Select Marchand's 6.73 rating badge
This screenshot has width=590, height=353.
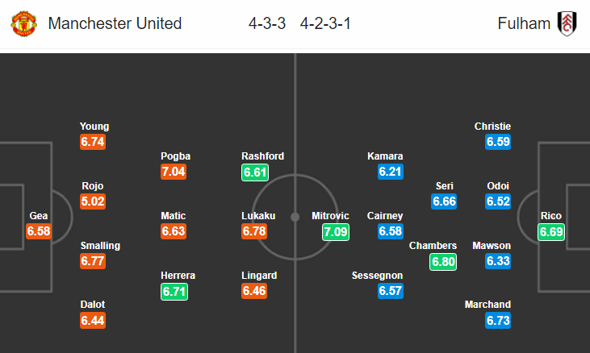pos(498,321)
